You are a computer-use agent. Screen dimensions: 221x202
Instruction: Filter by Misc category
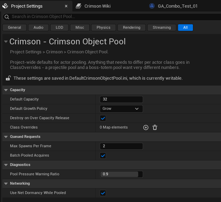pyautogui.click(x=80, y=27)
